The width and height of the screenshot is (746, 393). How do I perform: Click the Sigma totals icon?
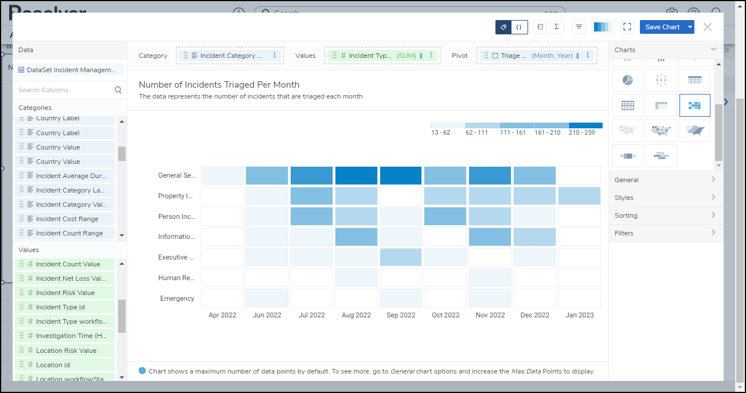[556, 27]
